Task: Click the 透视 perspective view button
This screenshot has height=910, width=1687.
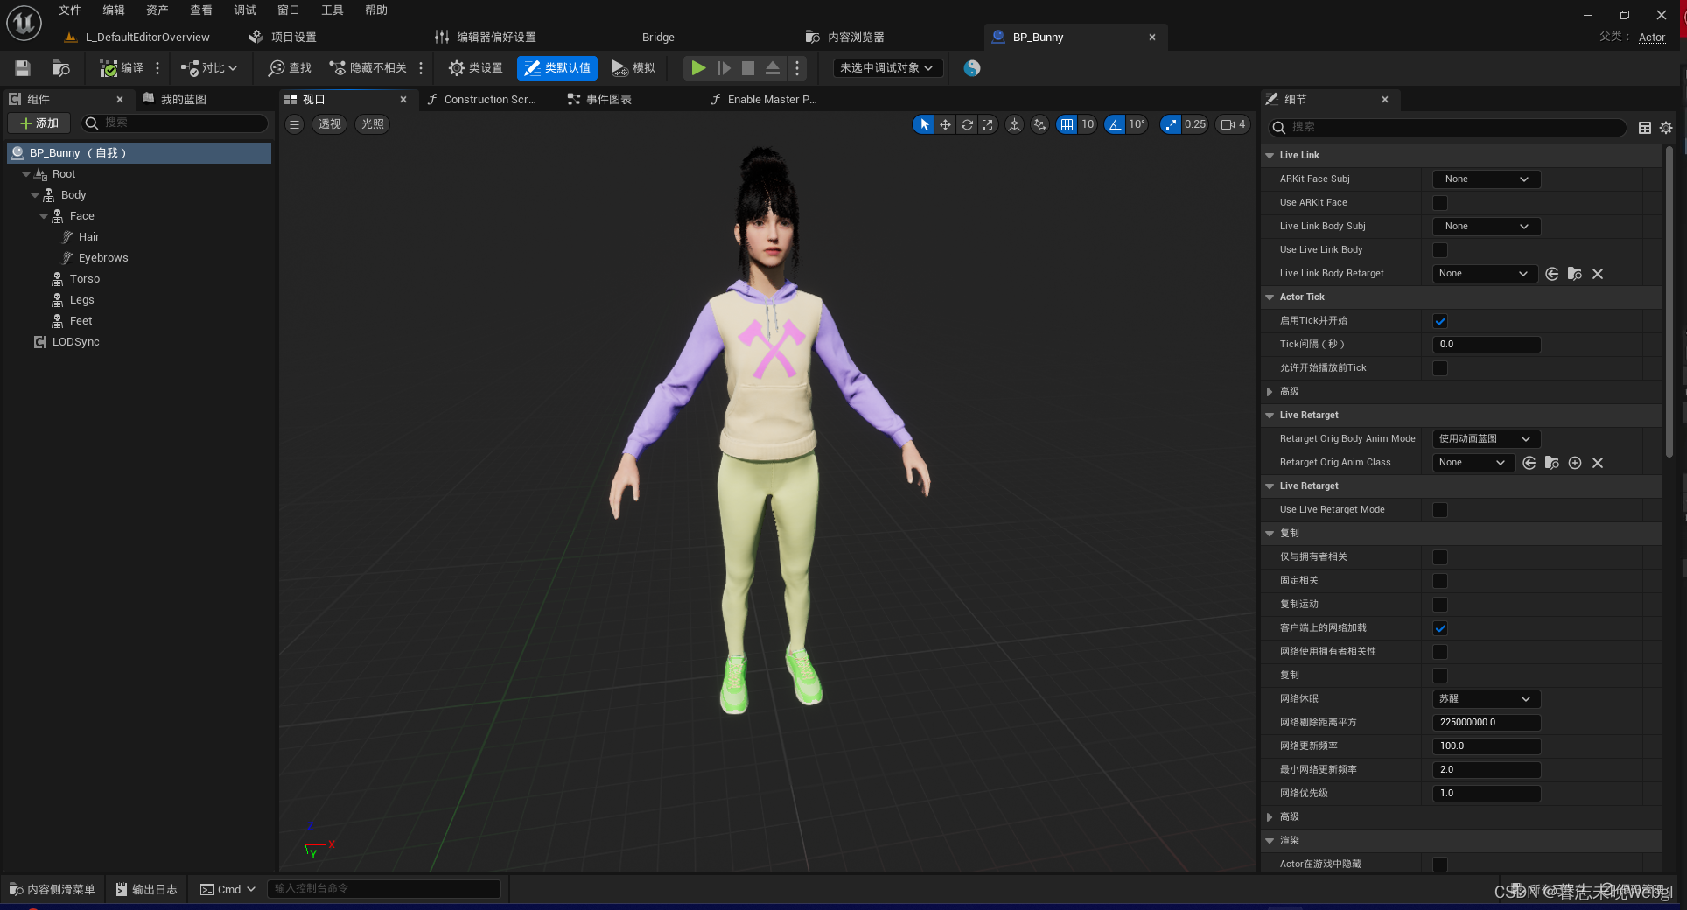Action: pyautogui.click(x=330, y=124)
